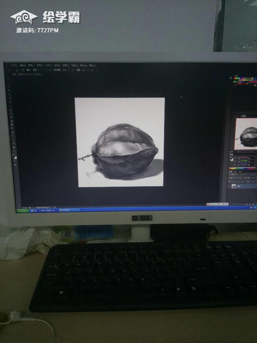This screenshot has height=343, width=257.
Task: Change the screen mode from the toolbar bottom
Action: tap(15, 164)
